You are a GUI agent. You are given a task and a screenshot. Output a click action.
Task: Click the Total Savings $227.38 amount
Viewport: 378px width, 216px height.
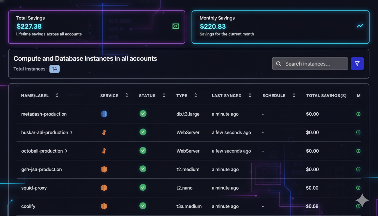[29, 26]
